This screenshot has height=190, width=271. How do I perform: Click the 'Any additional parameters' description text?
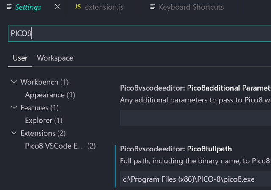tap(196, 100)
